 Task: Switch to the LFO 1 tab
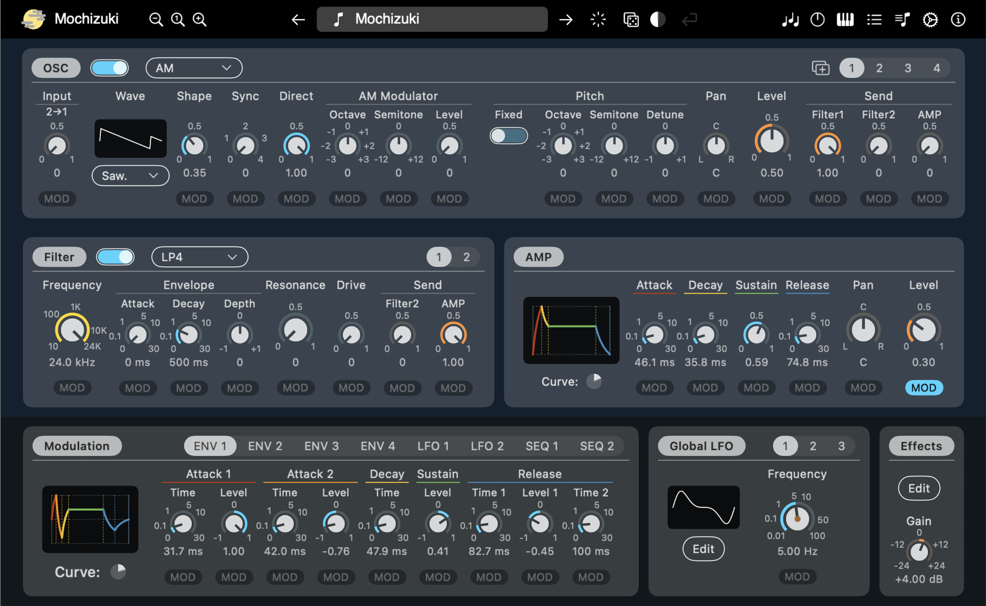(433, 446)
